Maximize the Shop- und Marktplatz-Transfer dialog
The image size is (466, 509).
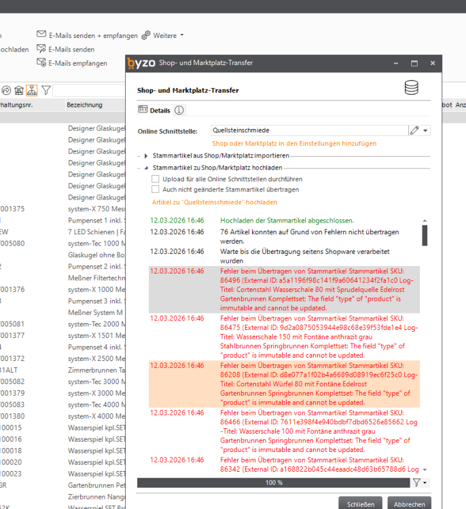(414, 63)
